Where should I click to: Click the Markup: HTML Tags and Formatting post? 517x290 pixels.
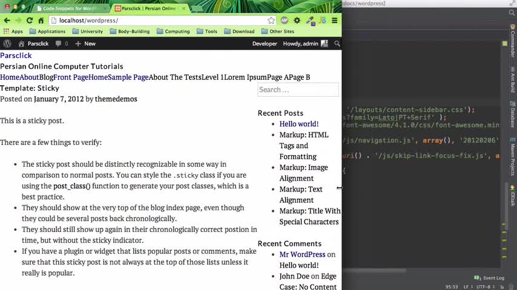[x=304, y=146]
